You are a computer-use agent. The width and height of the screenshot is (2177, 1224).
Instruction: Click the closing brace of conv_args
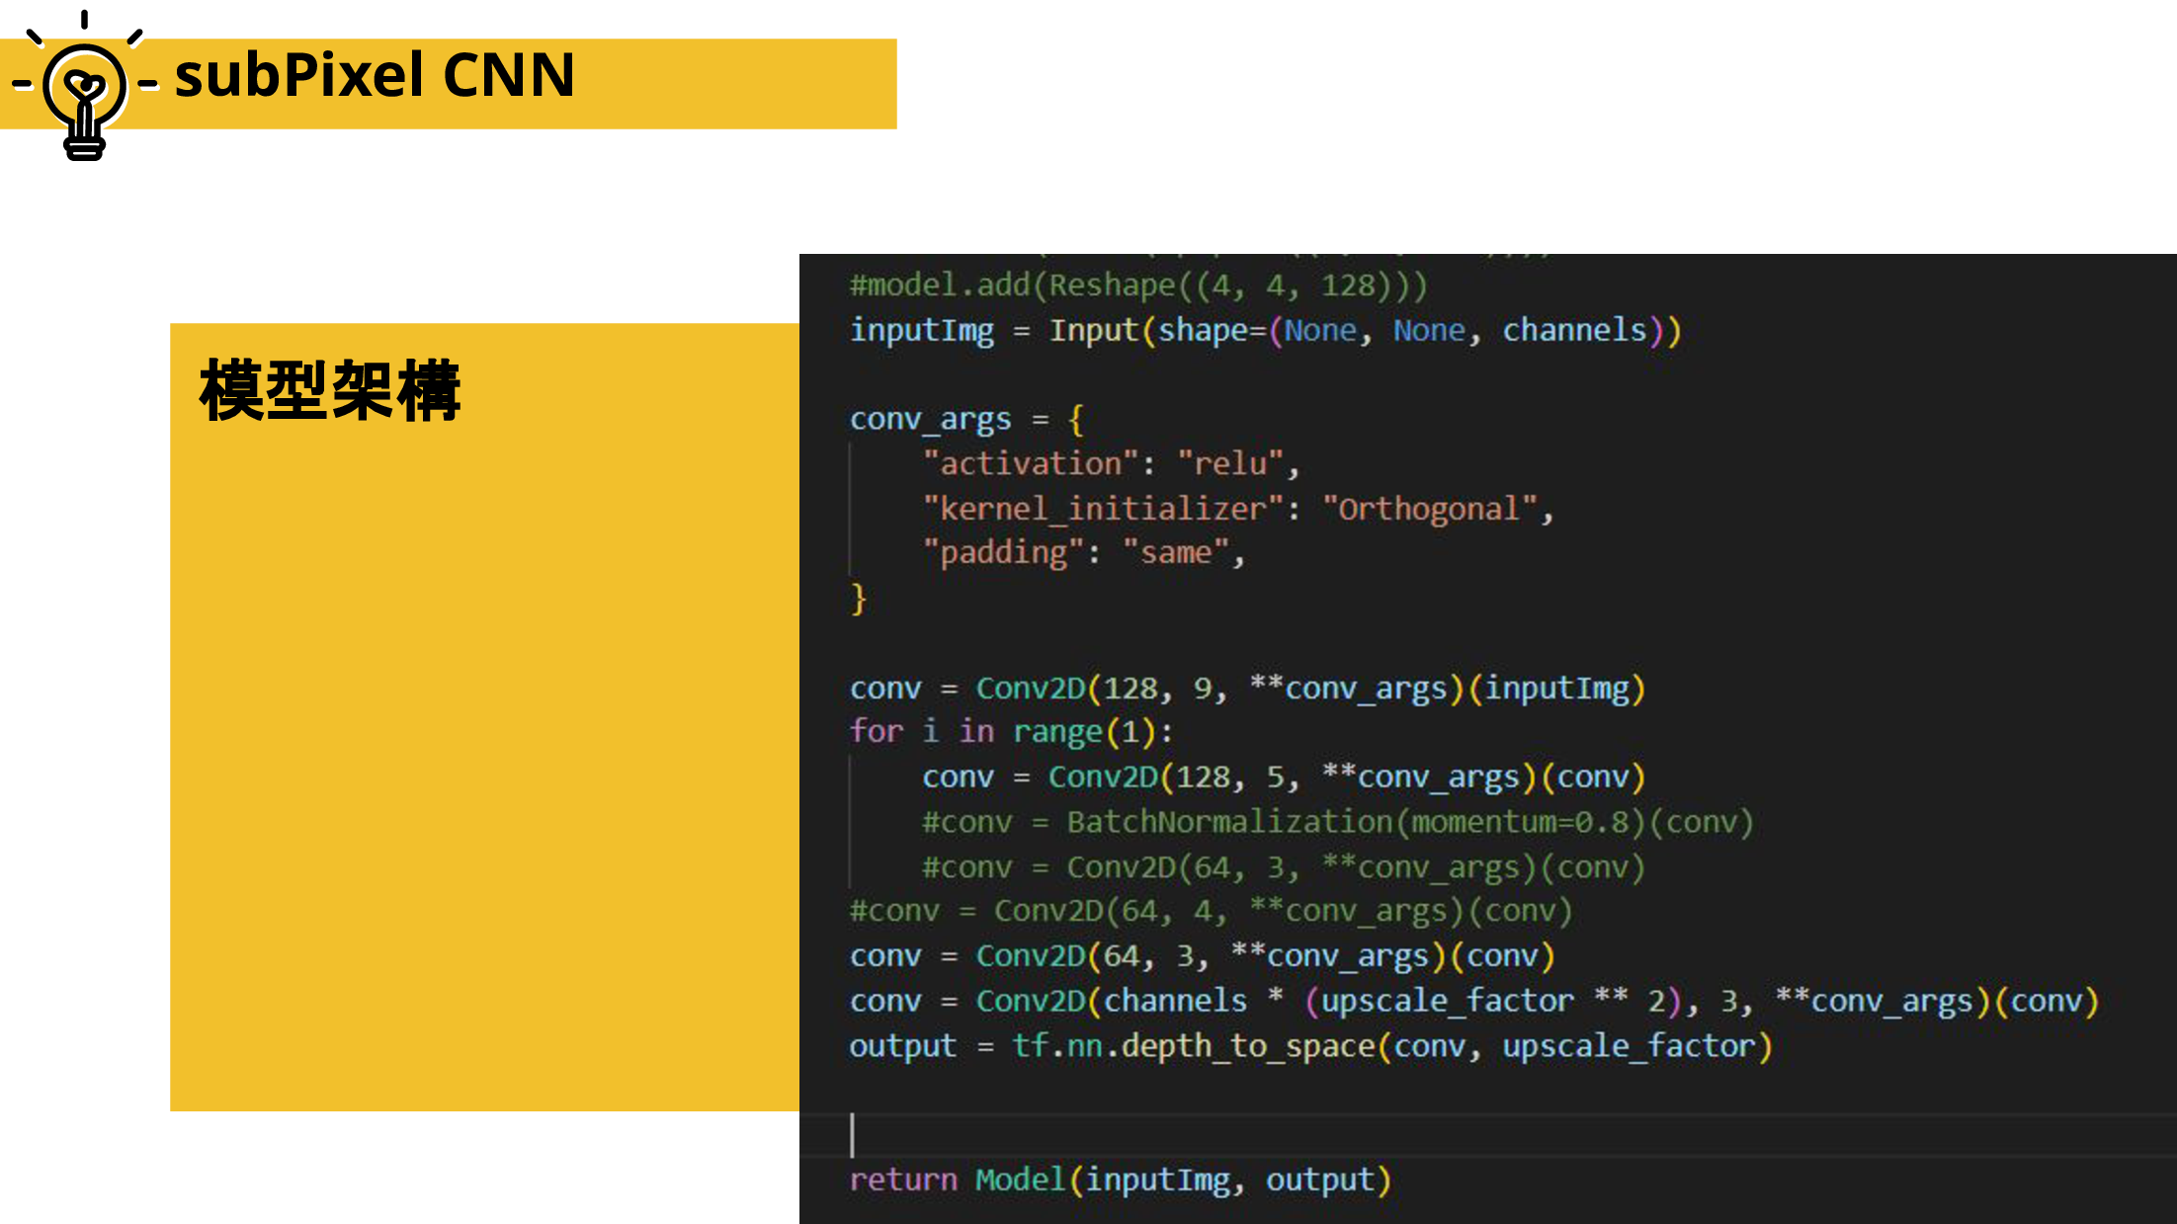click(858, 598)
